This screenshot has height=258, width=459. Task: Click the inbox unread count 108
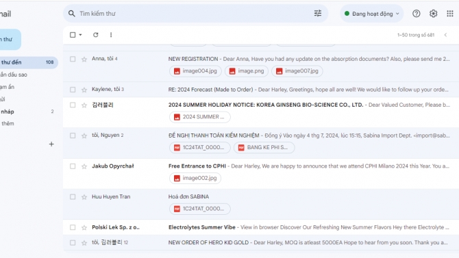tap(50, 62)
